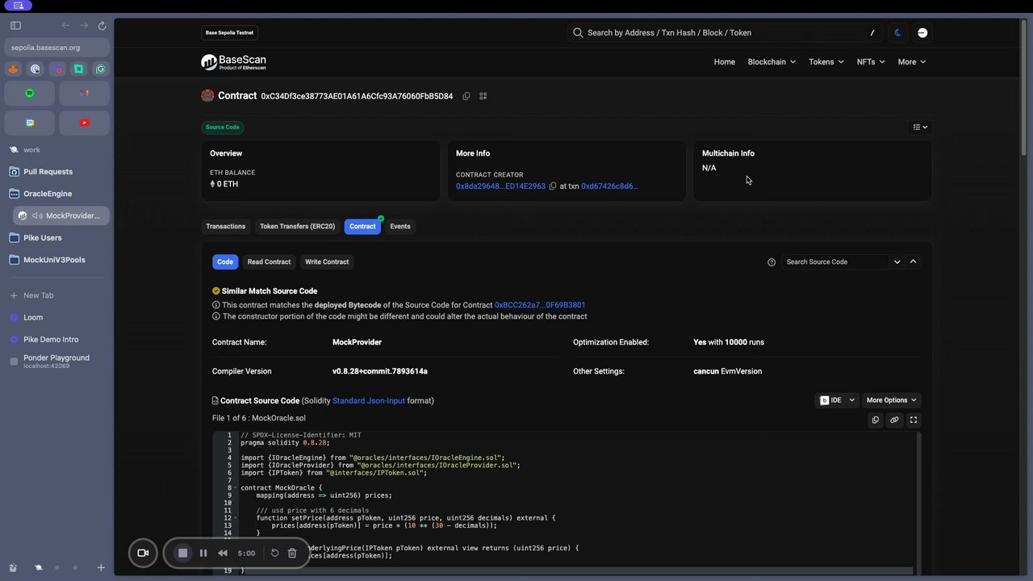Open contract creator address 0x8da29648 link
Image resolution: width=1033 pixels, height=581 pixels.
point(500,186)
